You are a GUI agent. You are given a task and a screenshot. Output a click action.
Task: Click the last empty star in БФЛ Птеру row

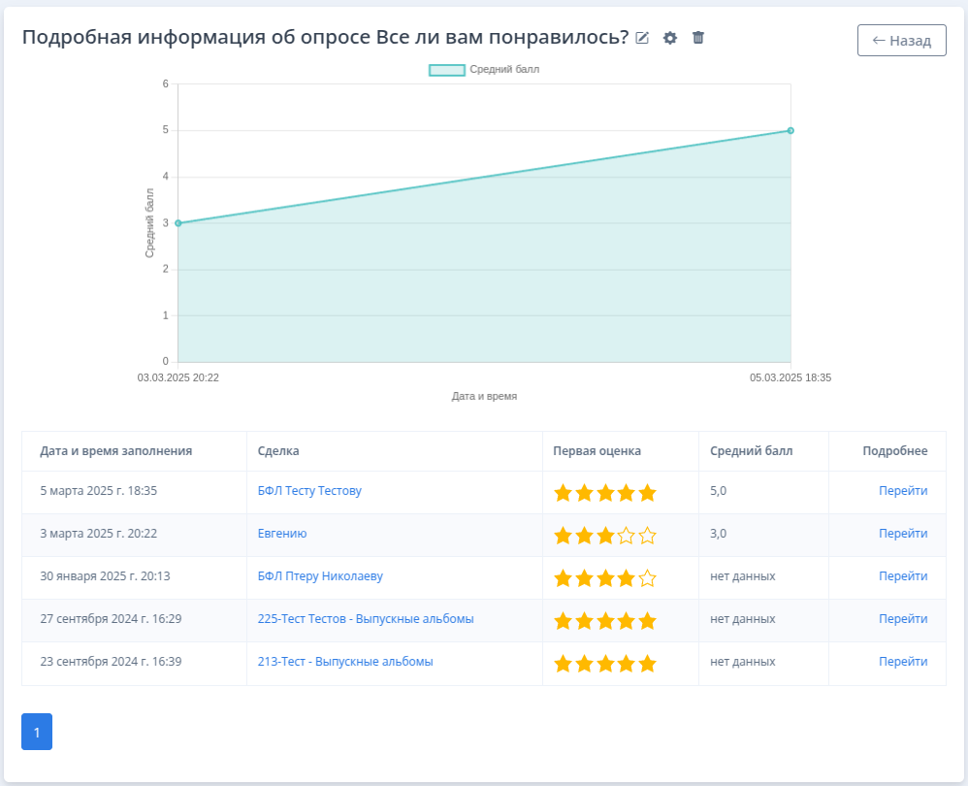pyautogui.click(x=648, y=578)
